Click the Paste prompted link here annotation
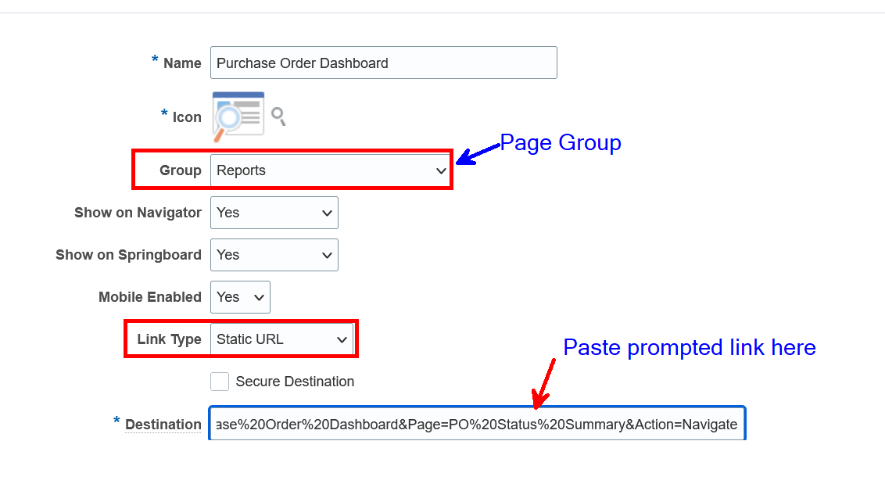885x484 pixels. click(690, 347)
